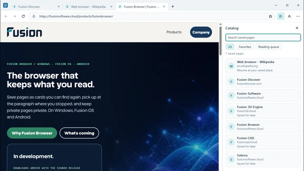Click the W avatar for Wikipedia card
The image size is (304, 171).
click(231, 66)
